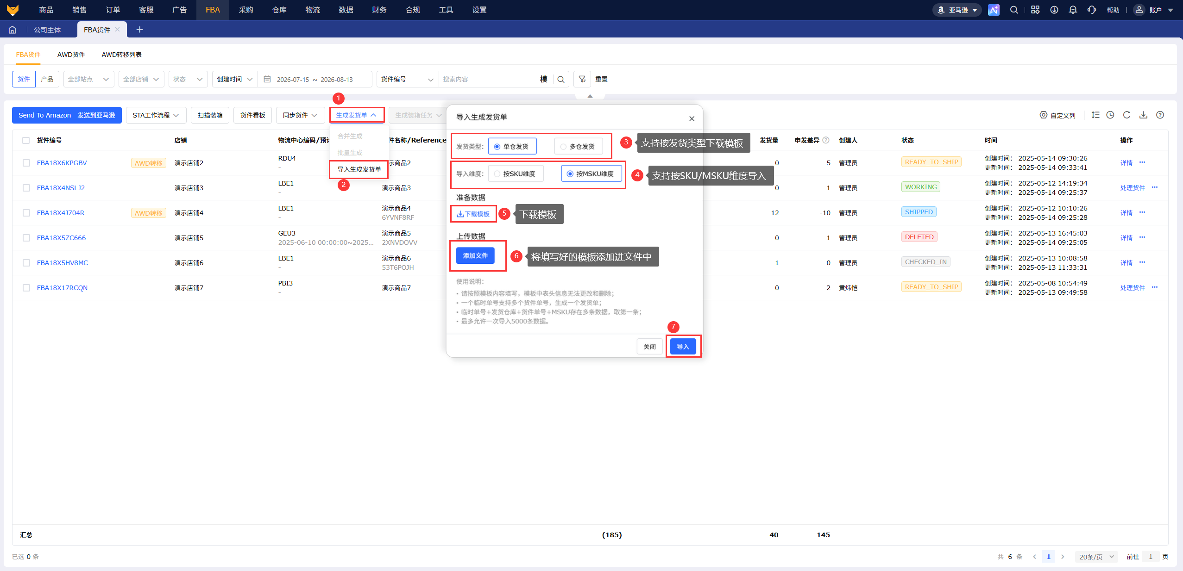1183x571 pixels.
Task: Open the AI assistant icon
Action: [x=994, y=10]
